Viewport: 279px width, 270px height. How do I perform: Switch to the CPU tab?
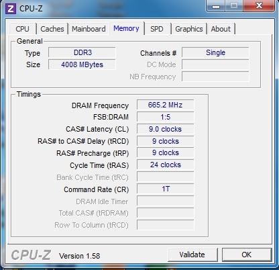(22, 29)
